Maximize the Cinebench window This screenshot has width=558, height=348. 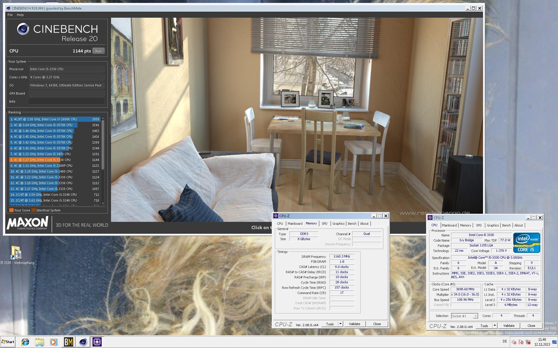(x=474, y=8)
